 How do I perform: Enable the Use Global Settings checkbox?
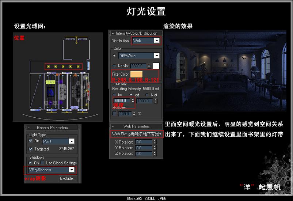coord(42,163)
